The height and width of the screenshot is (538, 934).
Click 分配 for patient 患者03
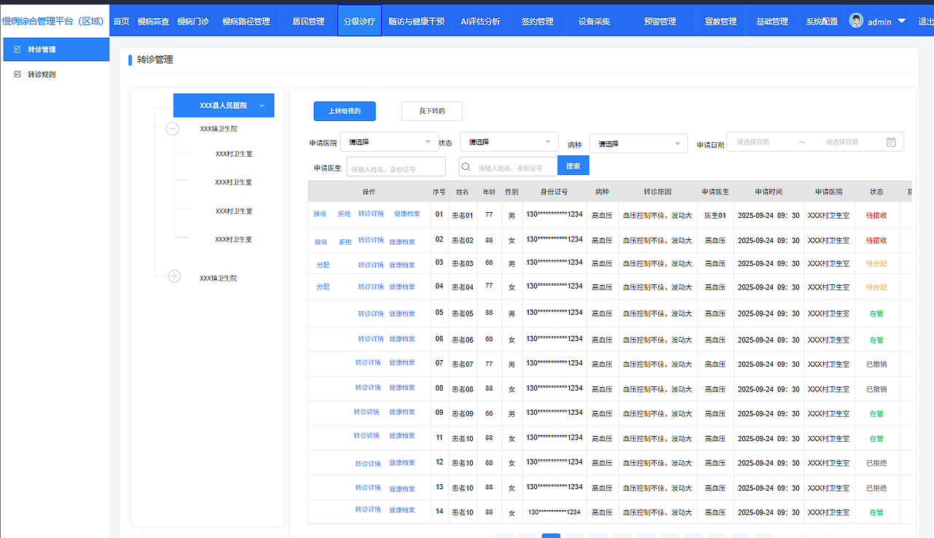click(323, 265)
